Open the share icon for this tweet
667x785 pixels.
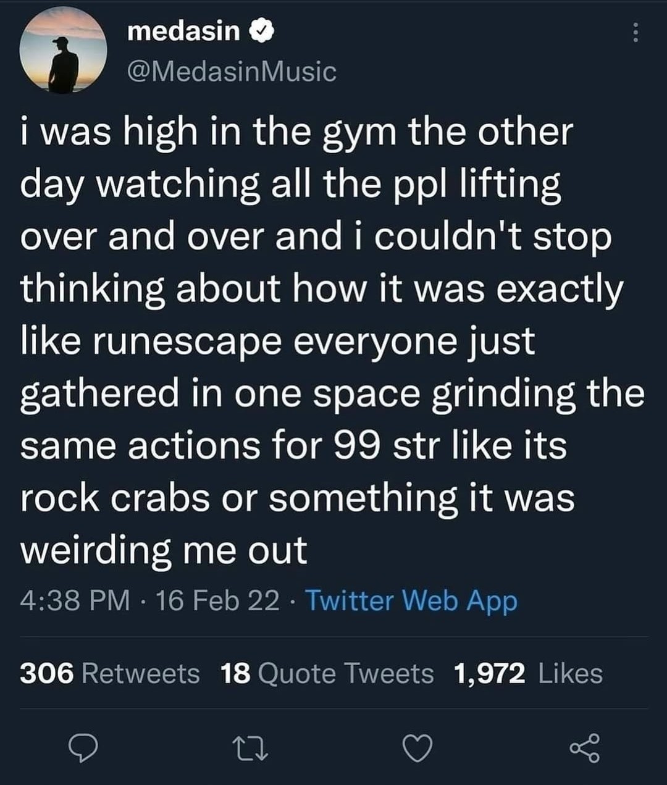(x=584, y=748)
